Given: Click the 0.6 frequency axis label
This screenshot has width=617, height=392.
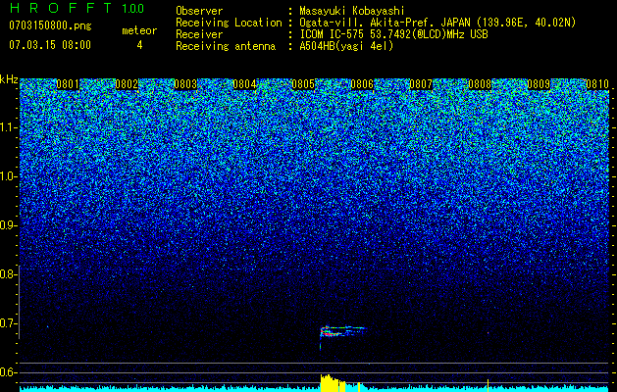Looking at the screenshot, I should pyautogui.click(x=7, y=372).
